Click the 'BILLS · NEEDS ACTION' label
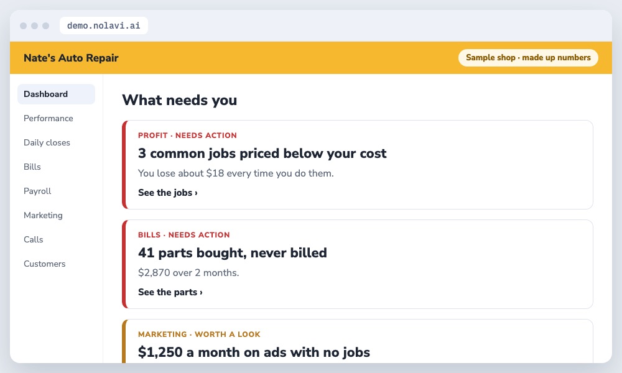Screen dimensions: 622x373 point(183,234)
